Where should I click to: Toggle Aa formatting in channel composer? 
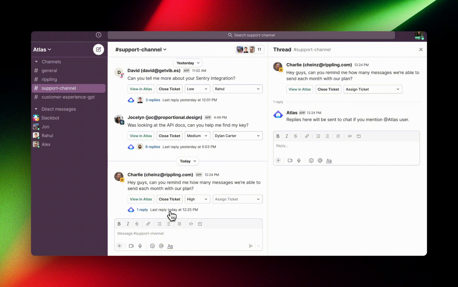tap(170, 246)
